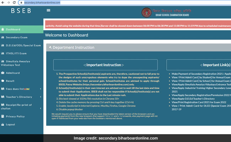
Task: Open D.El.Ed/ODL/Special Exam menu item
Action: click(x=23, y=45)
